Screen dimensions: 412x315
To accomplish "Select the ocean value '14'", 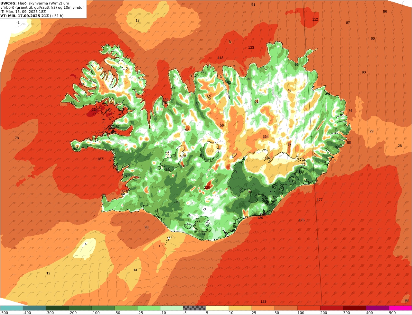I will [135, 270].
